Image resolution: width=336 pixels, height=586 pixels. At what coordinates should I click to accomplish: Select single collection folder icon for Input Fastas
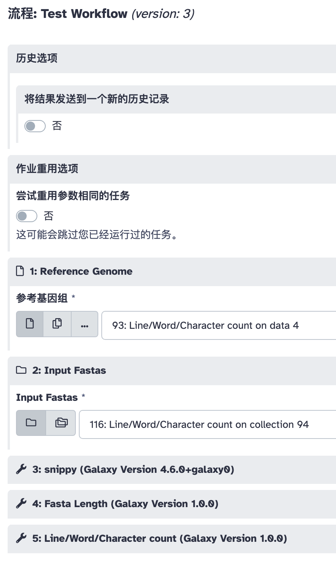click(x=31, y=423)
